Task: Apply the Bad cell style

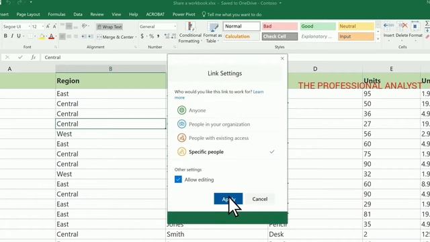Action: (x=279, y=26)
